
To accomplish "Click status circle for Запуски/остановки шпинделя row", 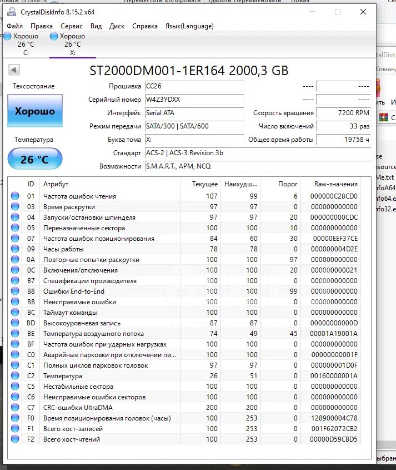I will click(15, 217).
